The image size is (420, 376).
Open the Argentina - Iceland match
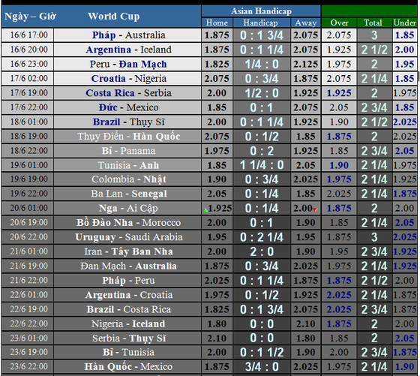tap(128, 50)
